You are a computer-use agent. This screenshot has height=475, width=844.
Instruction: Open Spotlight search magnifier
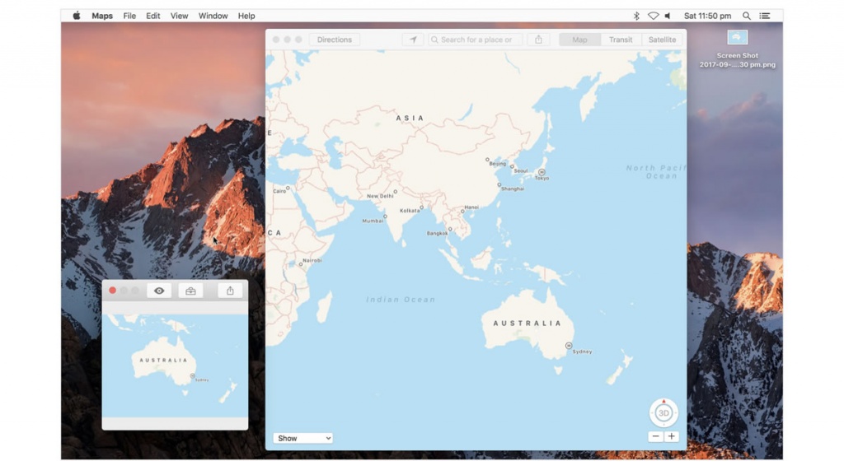(747, 16)
